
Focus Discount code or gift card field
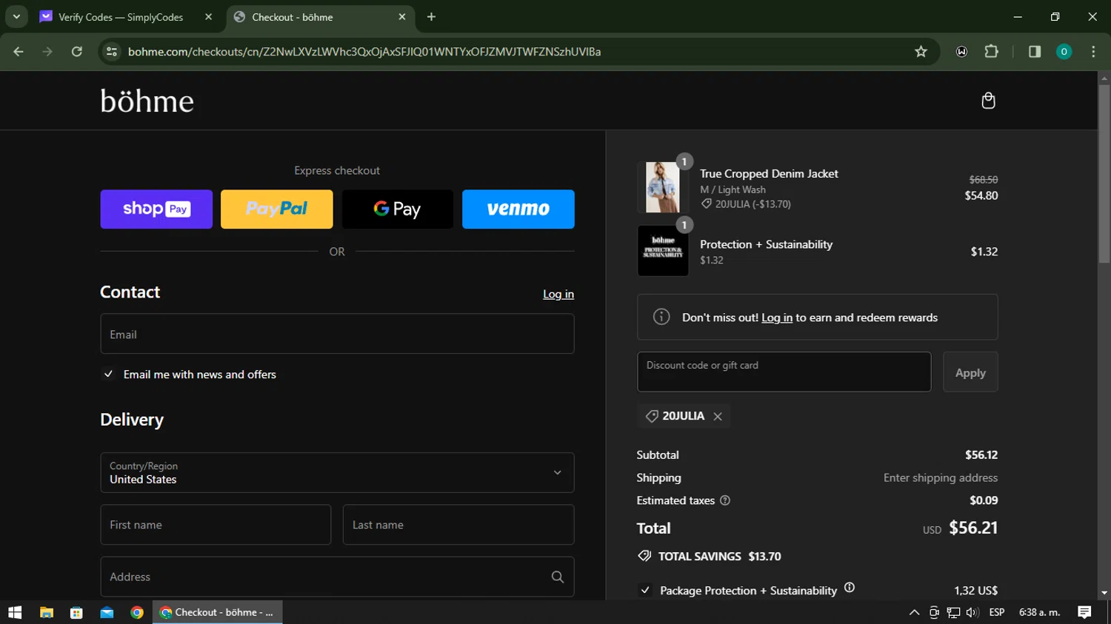(784, 372)
